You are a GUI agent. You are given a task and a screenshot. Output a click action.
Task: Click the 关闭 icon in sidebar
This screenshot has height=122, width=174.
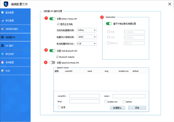click(3, 71)
